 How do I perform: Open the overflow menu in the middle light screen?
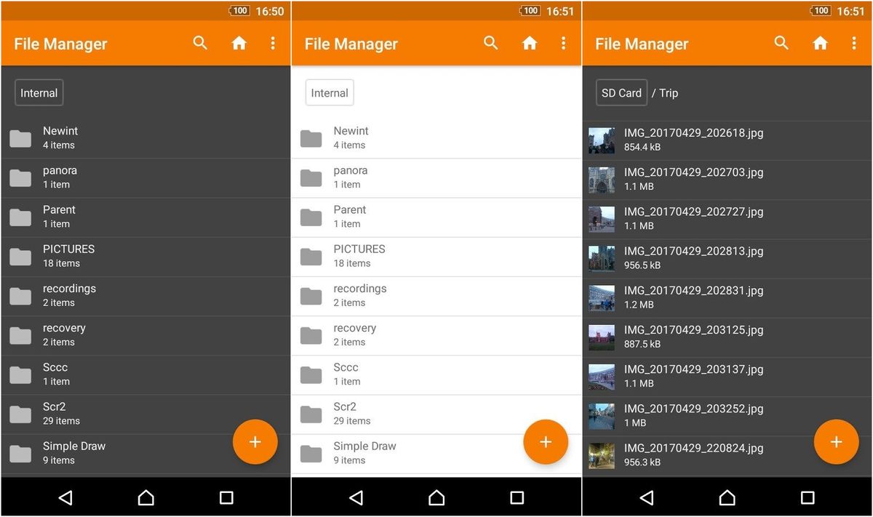[563, 43]
